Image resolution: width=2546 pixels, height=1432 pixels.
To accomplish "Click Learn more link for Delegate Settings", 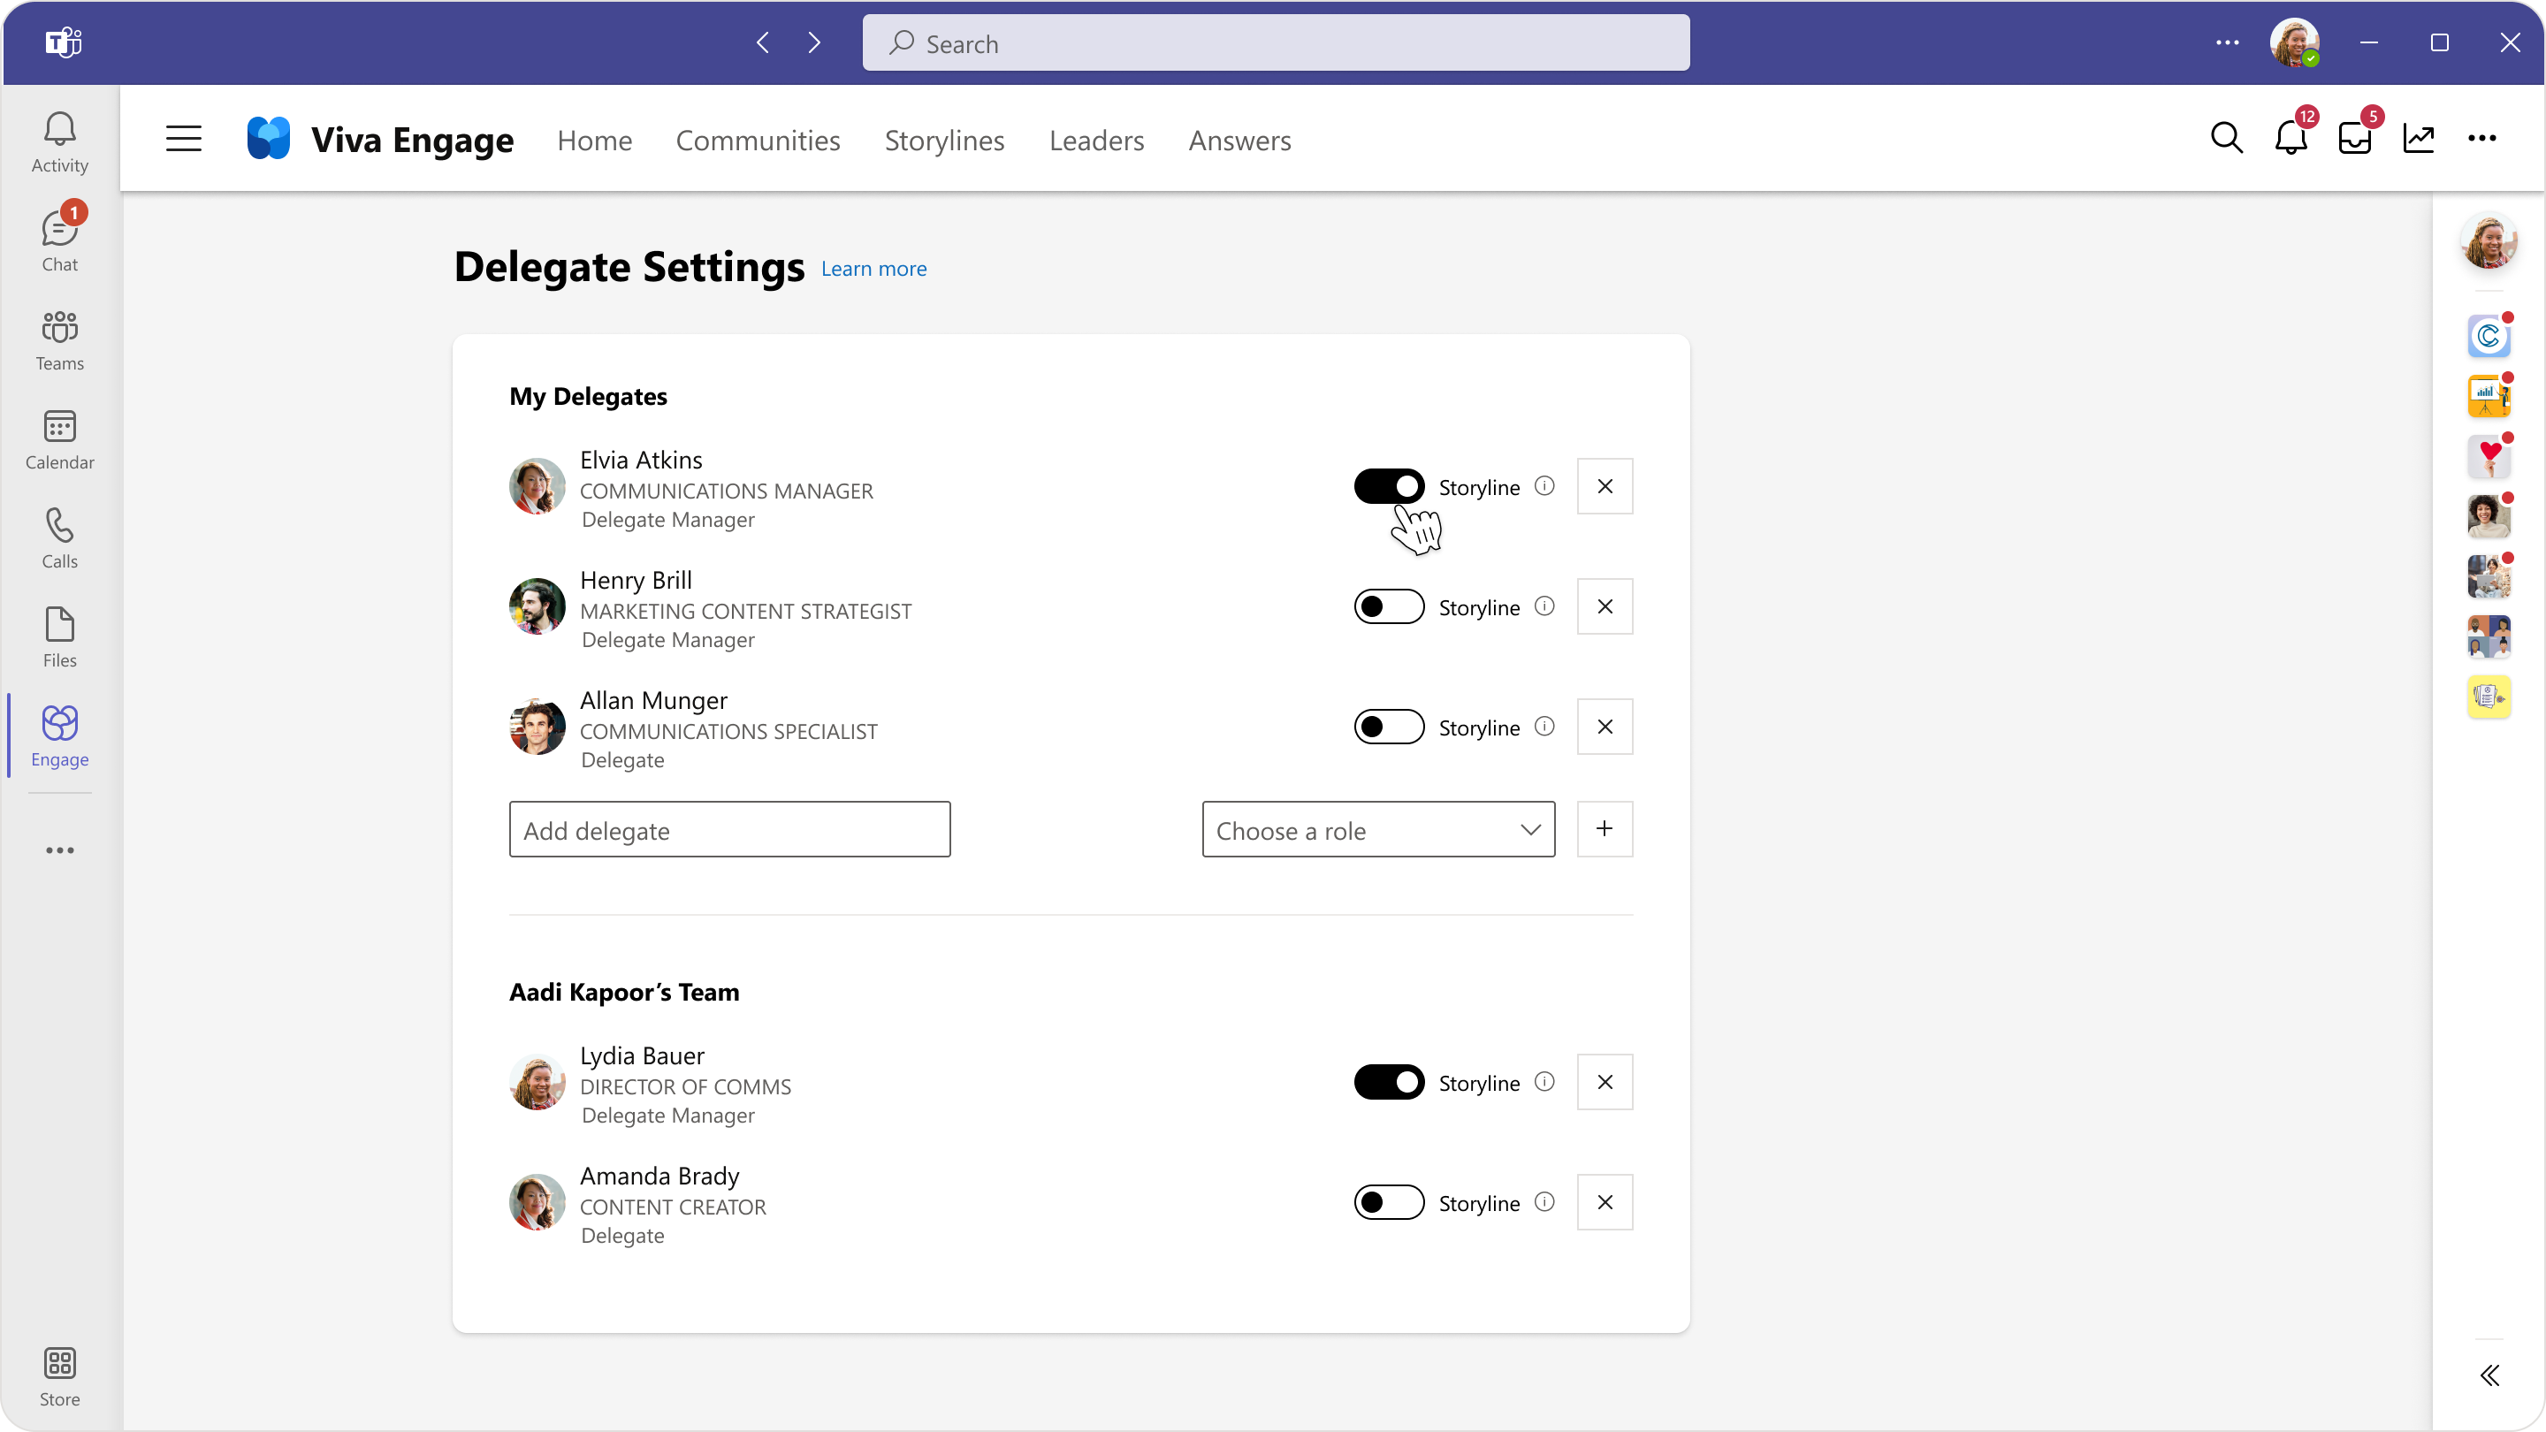I will [x=874, y=270].
